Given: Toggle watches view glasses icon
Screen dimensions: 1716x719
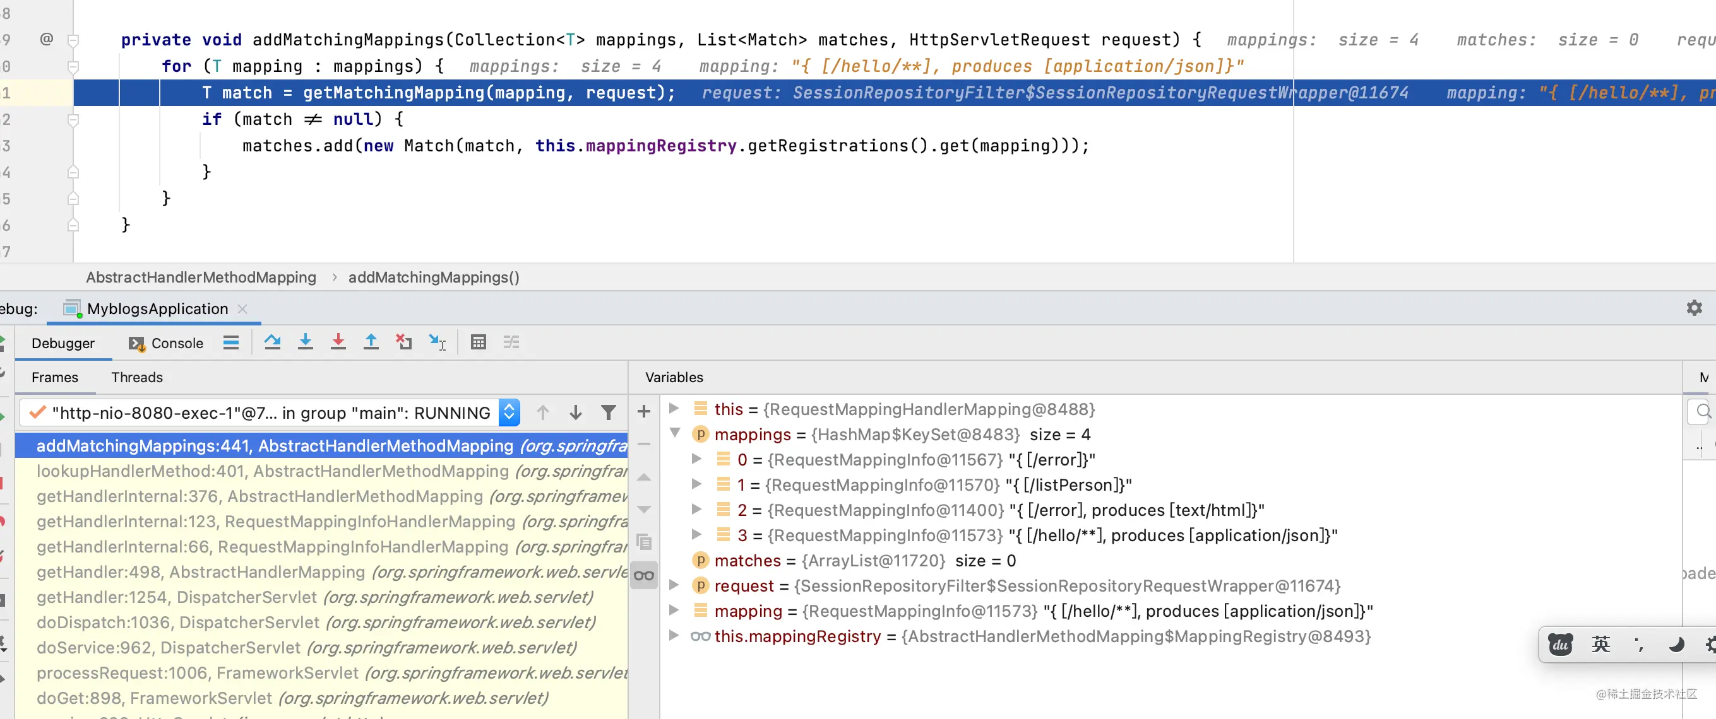Looking at the screenshot, I should [x=643, y=575].
